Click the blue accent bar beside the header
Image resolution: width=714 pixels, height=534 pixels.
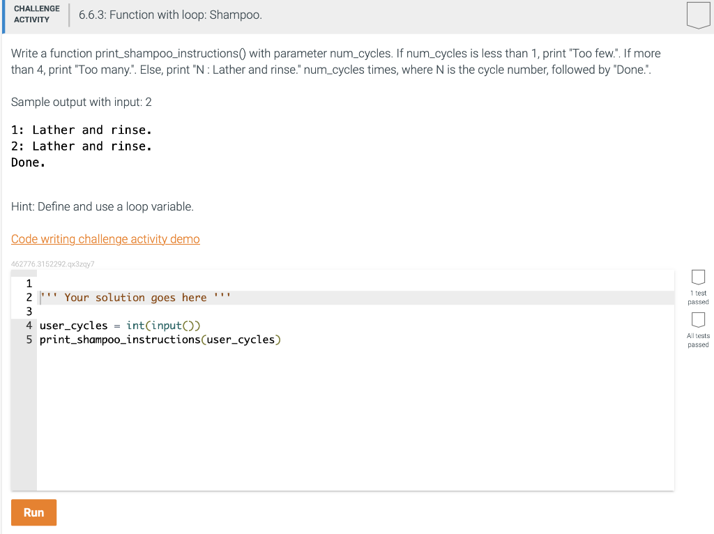[x=2, y=17]
